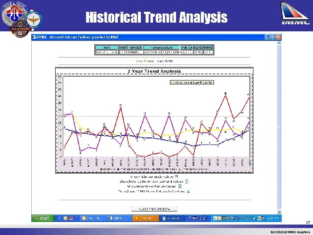Click the 'Click to activate and use this control' tooltip
The image size is (313, 235).
[192, 82]
